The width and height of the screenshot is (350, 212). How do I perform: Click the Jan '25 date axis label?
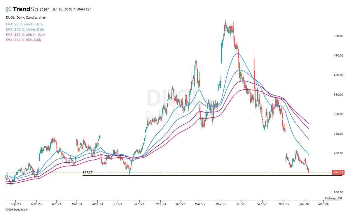(181, 204)
